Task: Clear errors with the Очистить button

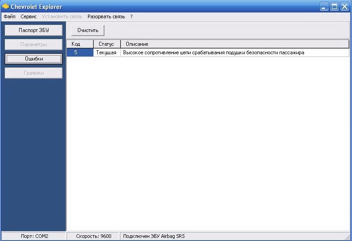Action: pos(88,30)
